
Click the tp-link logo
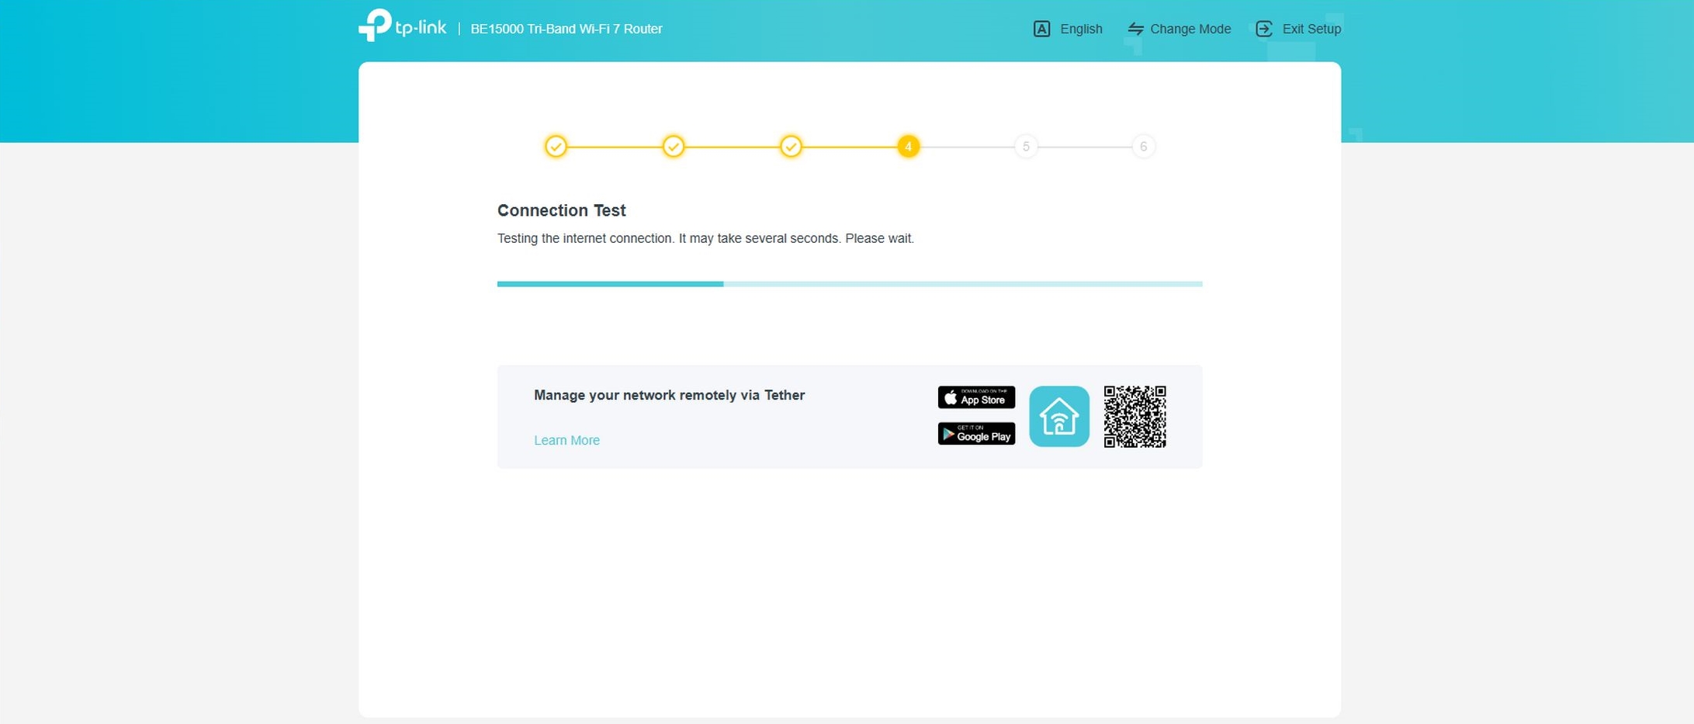tap(402, 26)
